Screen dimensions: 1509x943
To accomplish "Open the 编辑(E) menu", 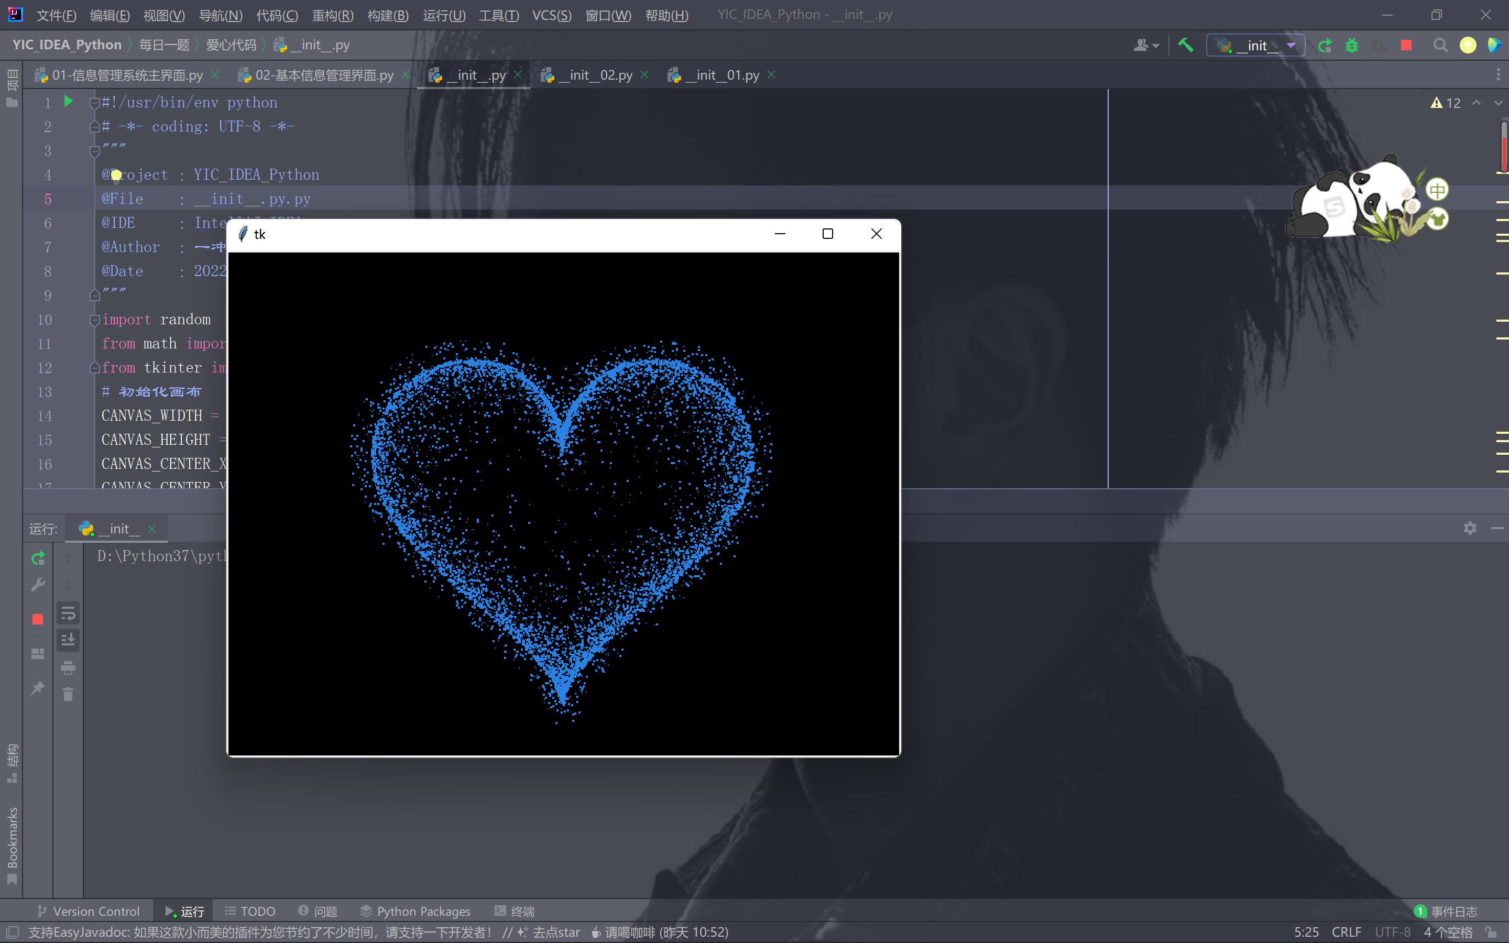I will click(110, 15).
